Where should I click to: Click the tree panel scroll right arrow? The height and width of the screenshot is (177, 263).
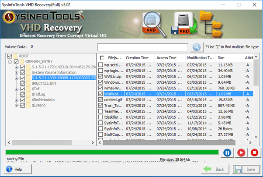(x=93, y=143)
